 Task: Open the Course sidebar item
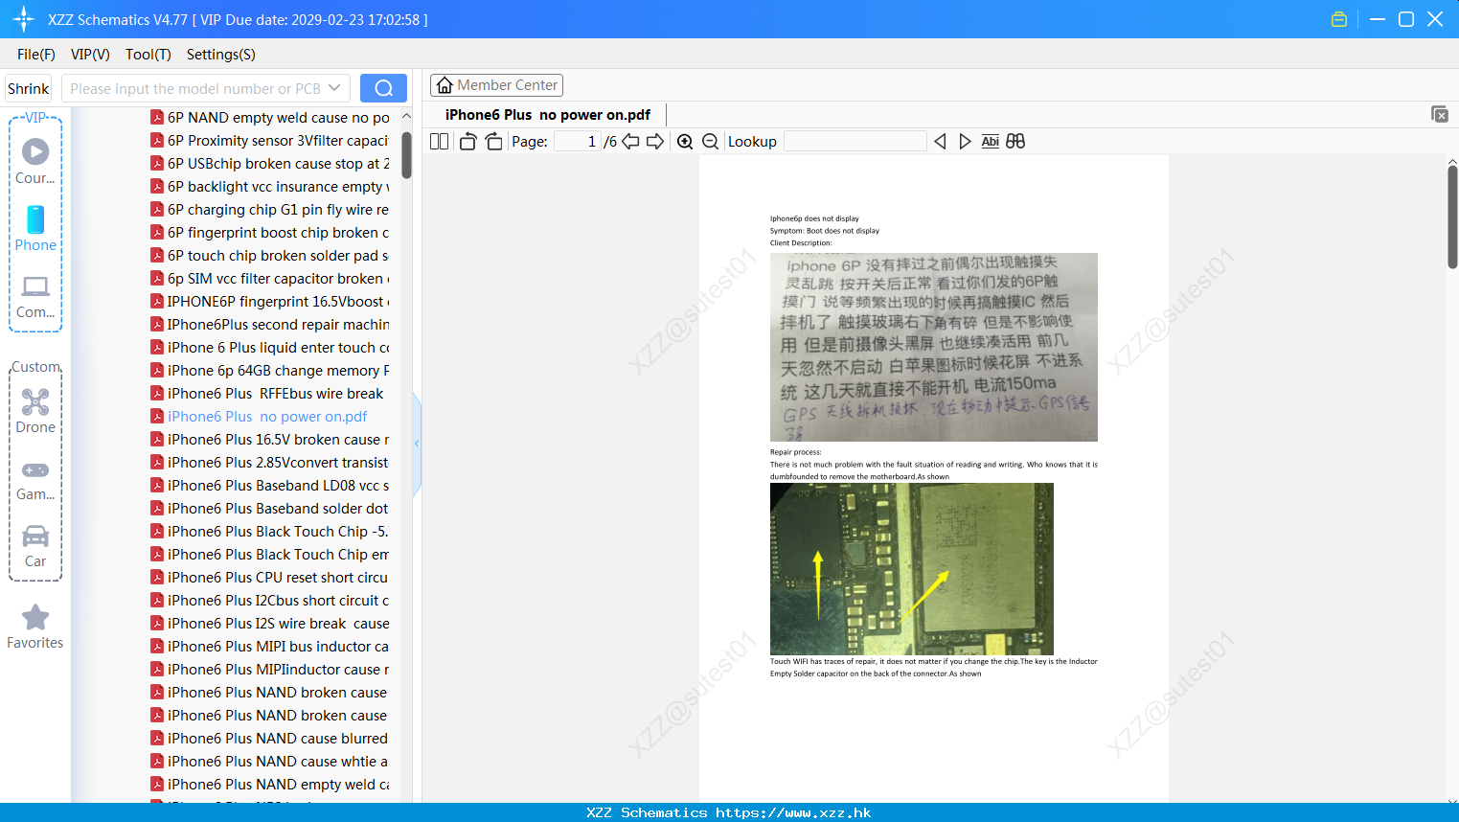(35, 162)
